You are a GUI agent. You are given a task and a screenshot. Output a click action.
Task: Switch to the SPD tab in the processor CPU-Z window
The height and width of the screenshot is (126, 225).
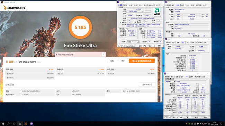pos(140,5)
